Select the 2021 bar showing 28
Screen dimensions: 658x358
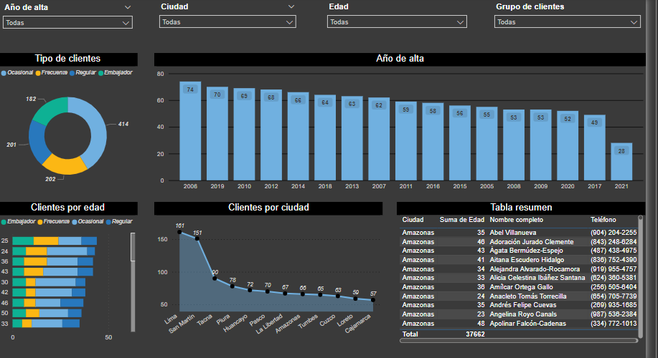tap(621, 161)
